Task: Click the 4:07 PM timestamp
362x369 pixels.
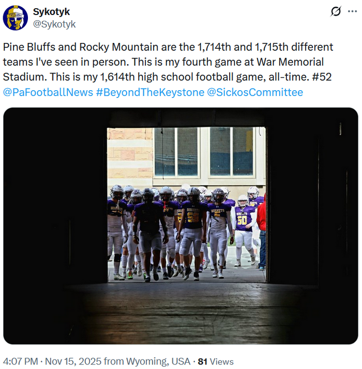Action: tap(20, 361)
